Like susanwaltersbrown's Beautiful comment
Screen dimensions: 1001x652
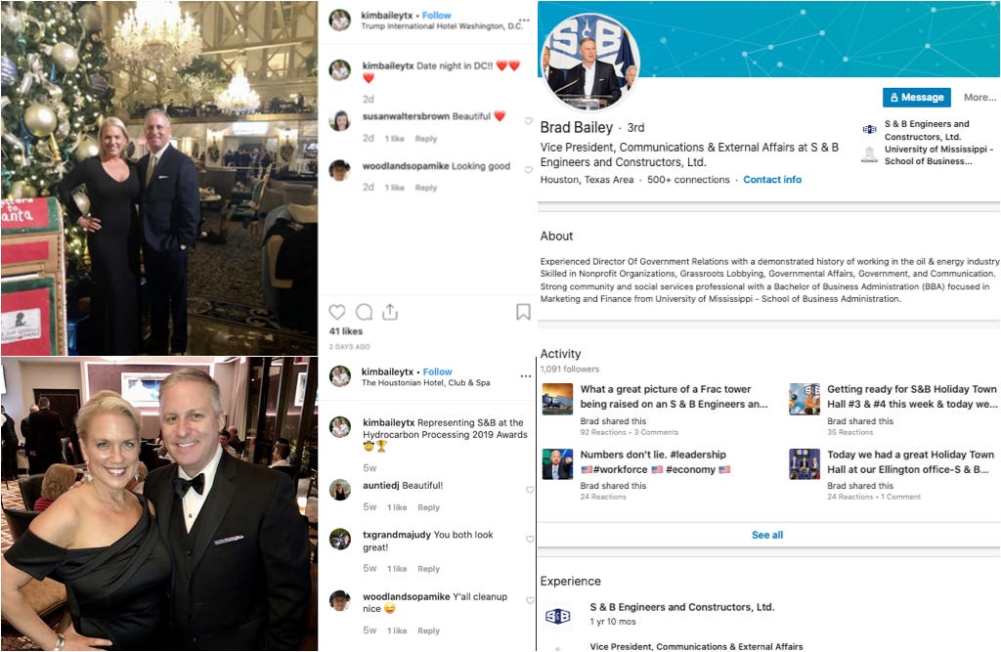(529, 120)
